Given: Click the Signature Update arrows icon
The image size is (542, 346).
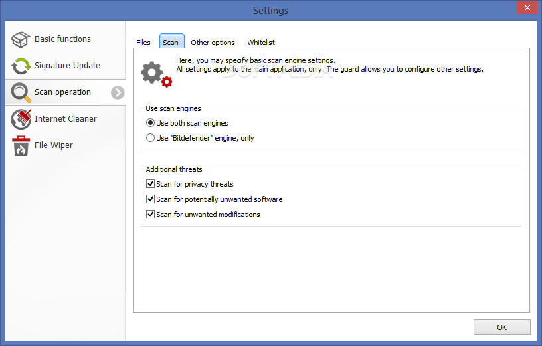Looking at the screenshot, I should coord(21,66).
